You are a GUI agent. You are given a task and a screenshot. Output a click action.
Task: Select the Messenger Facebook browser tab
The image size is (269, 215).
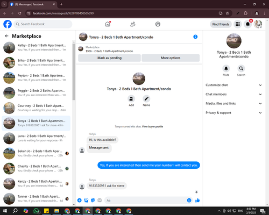tap(32, 4)
